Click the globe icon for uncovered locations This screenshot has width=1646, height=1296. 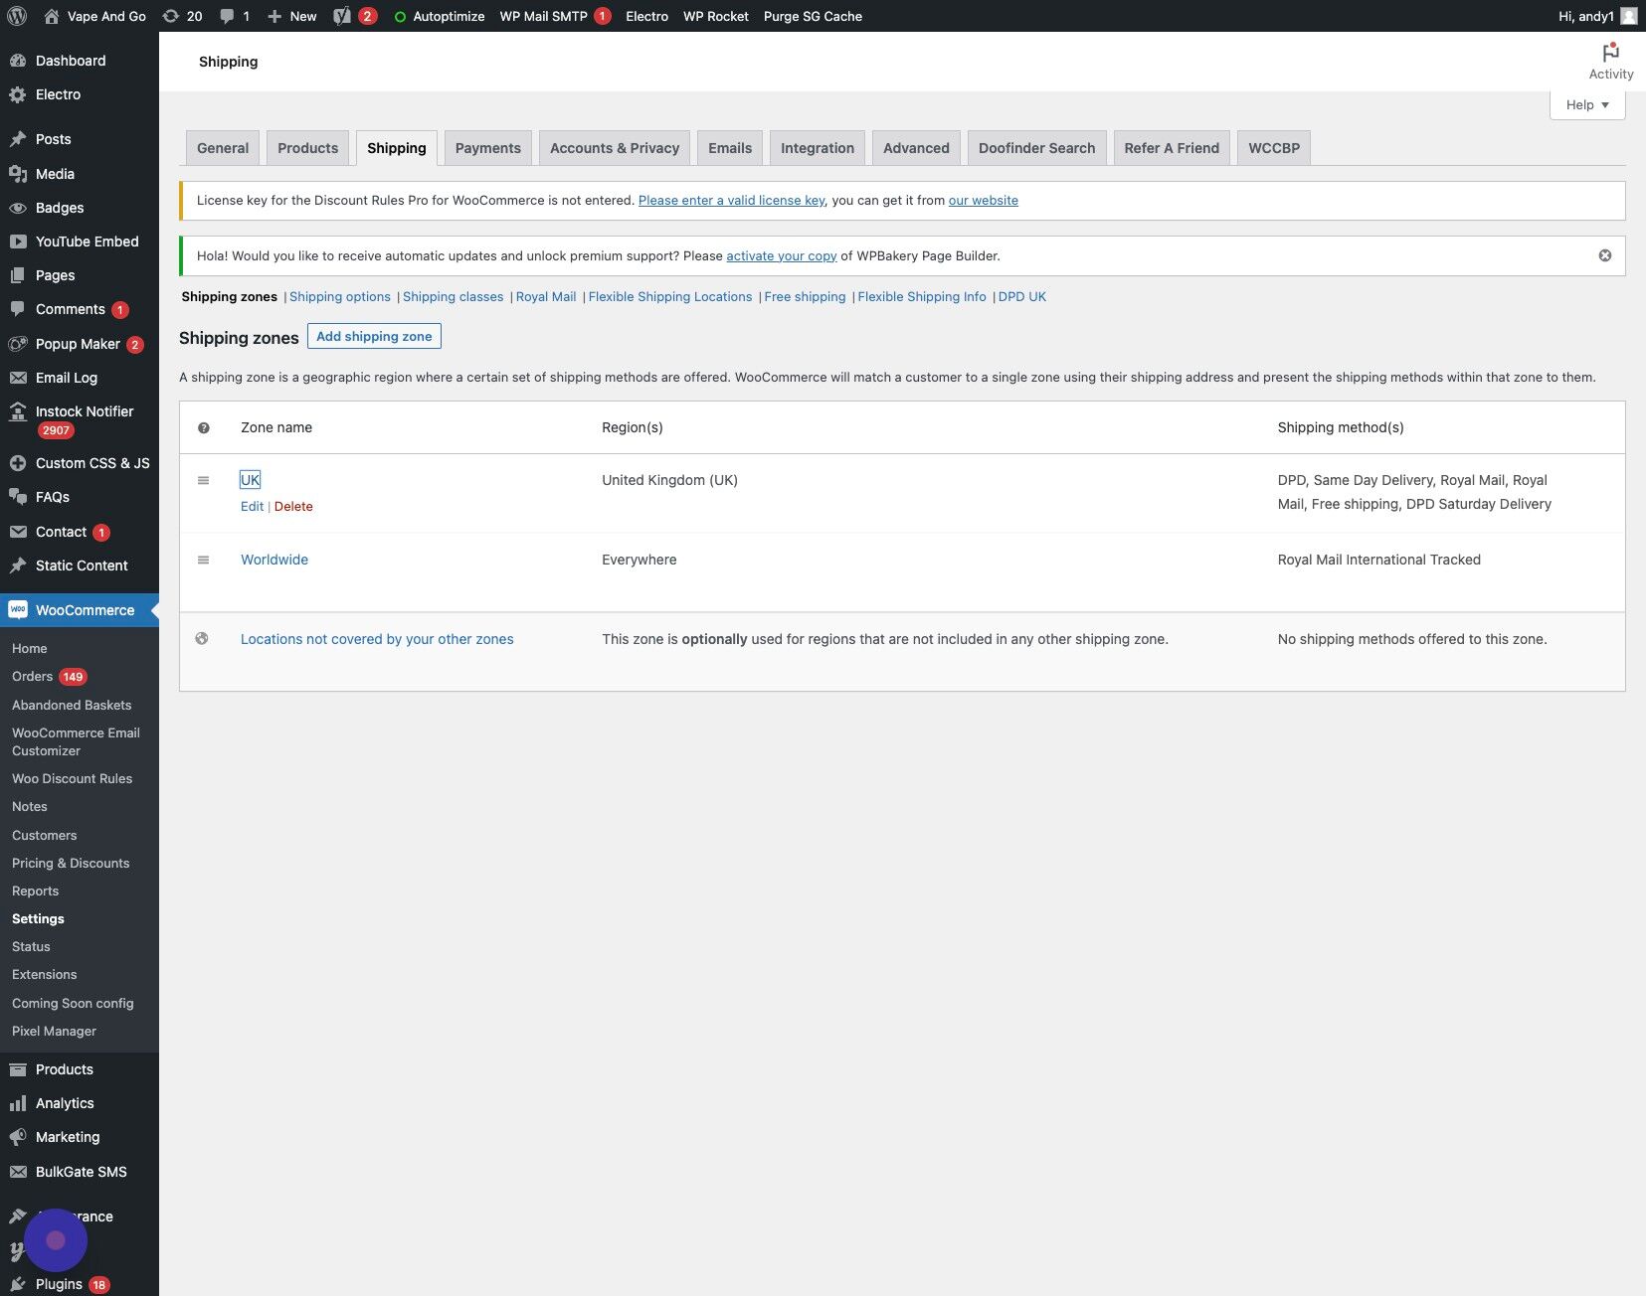coord(202,638)
